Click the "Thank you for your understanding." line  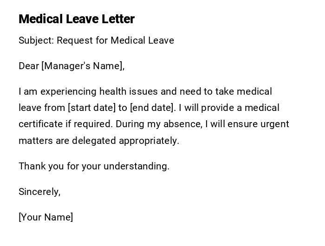click(x=94, y=166)
